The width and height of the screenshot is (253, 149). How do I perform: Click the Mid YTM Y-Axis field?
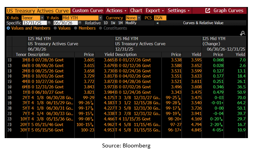(x=80, y=18)
